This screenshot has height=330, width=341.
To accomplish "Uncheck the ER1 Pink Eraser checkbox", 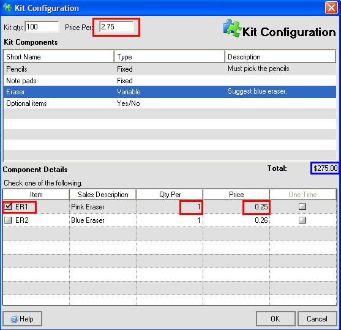I will coord(8,206).
